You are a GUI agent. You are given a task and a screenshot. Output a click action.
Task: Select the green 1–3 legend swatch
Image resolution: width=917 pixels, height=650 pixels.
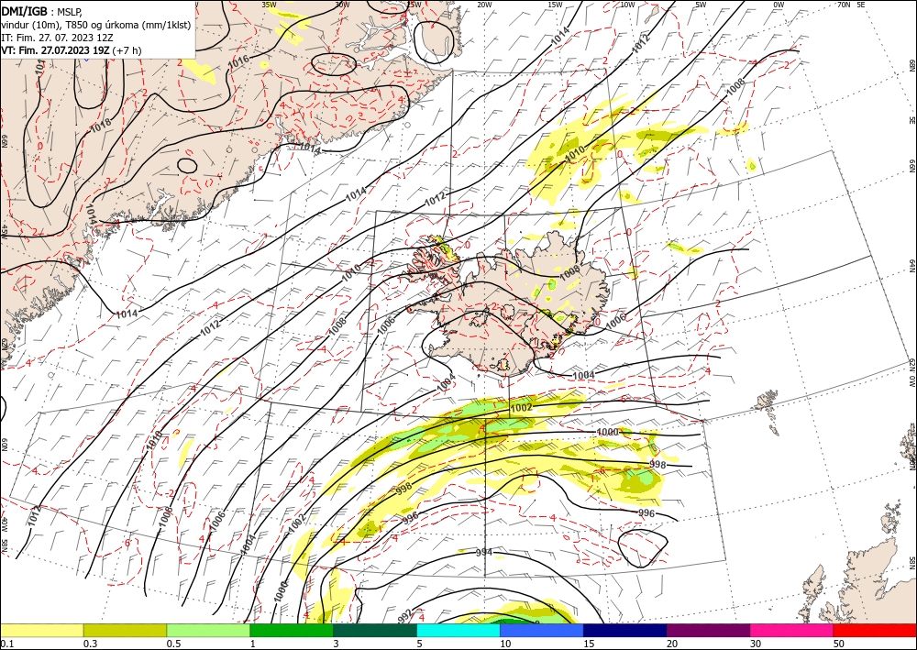(x=292, y=630)
